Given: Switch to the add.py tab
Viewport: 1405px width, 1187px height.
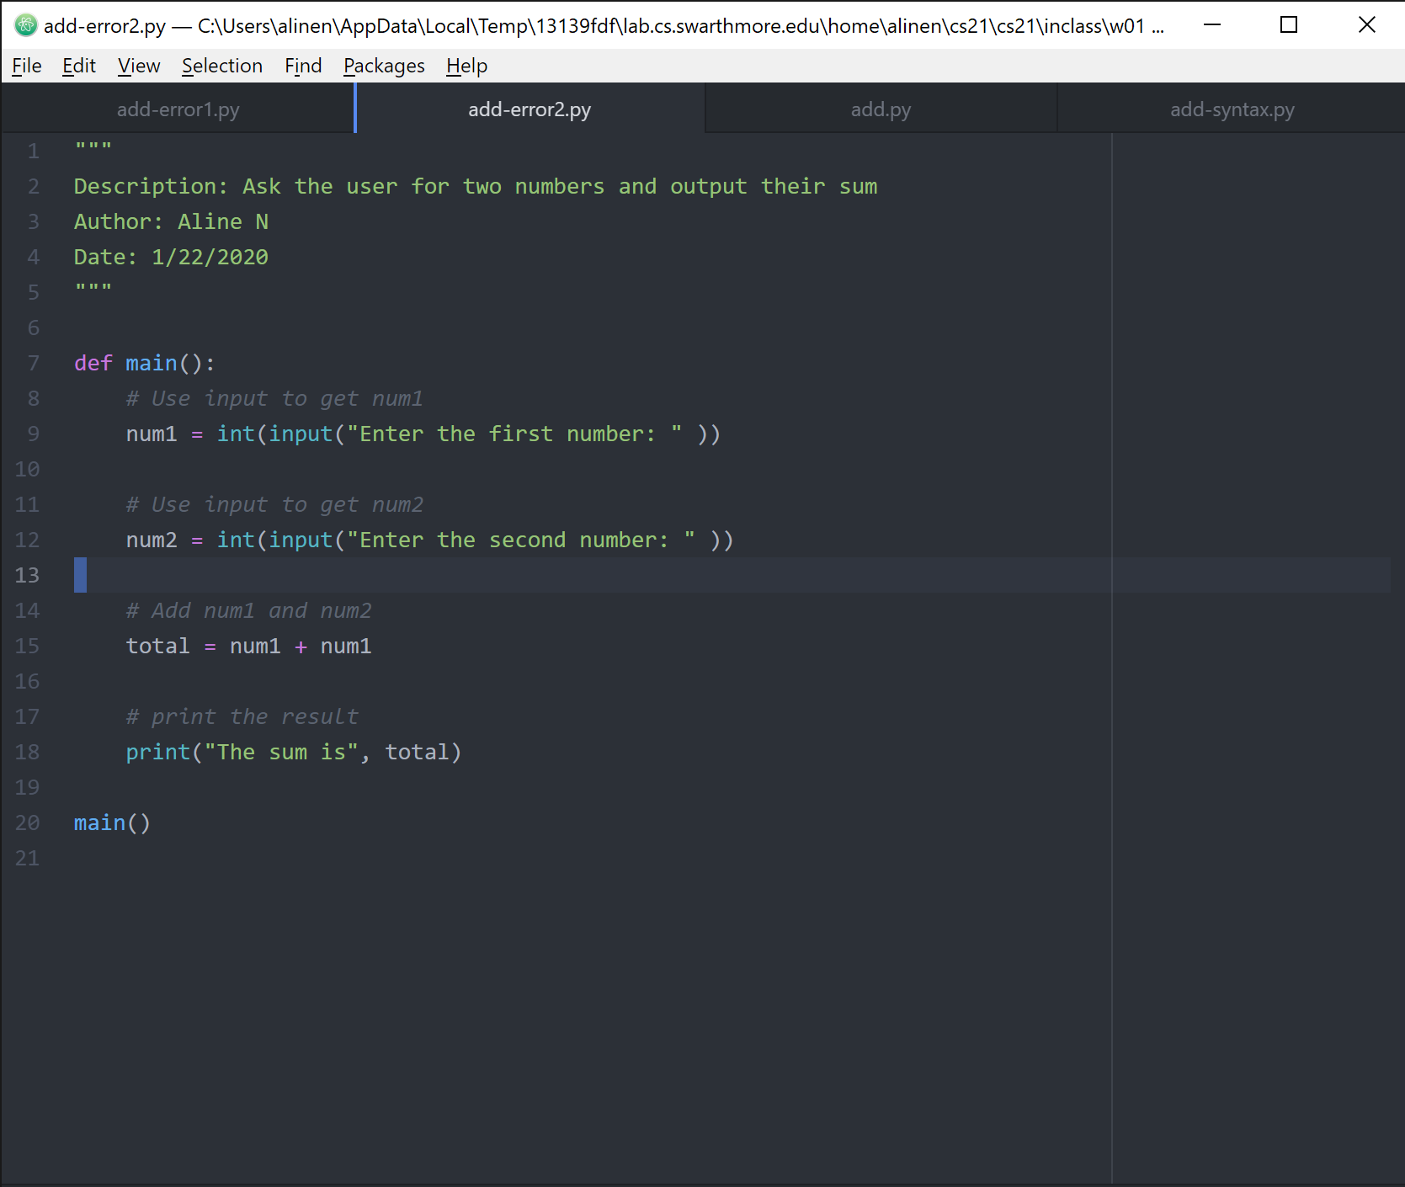Looking at the screenshot, I should point(881,109).
